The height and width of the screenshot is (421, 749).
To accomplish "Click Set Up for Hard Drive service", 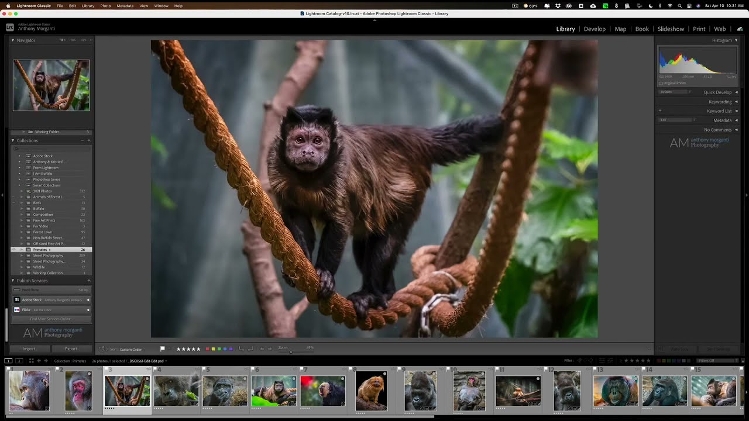I will (83, 290).
